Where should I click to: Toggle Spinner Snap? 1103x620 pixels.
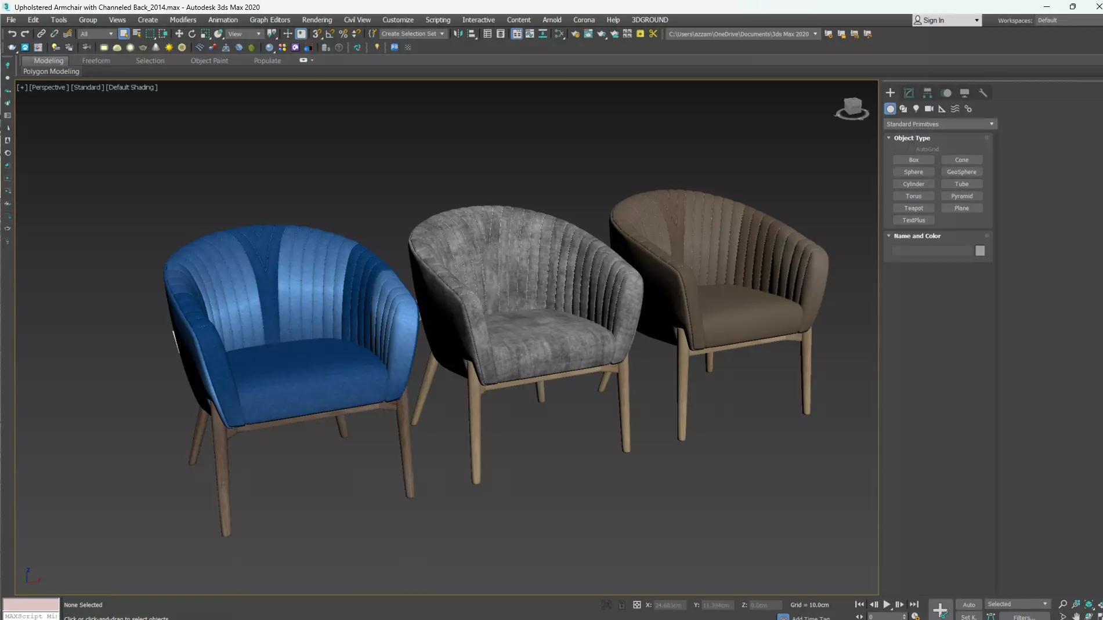coord(356,34)
